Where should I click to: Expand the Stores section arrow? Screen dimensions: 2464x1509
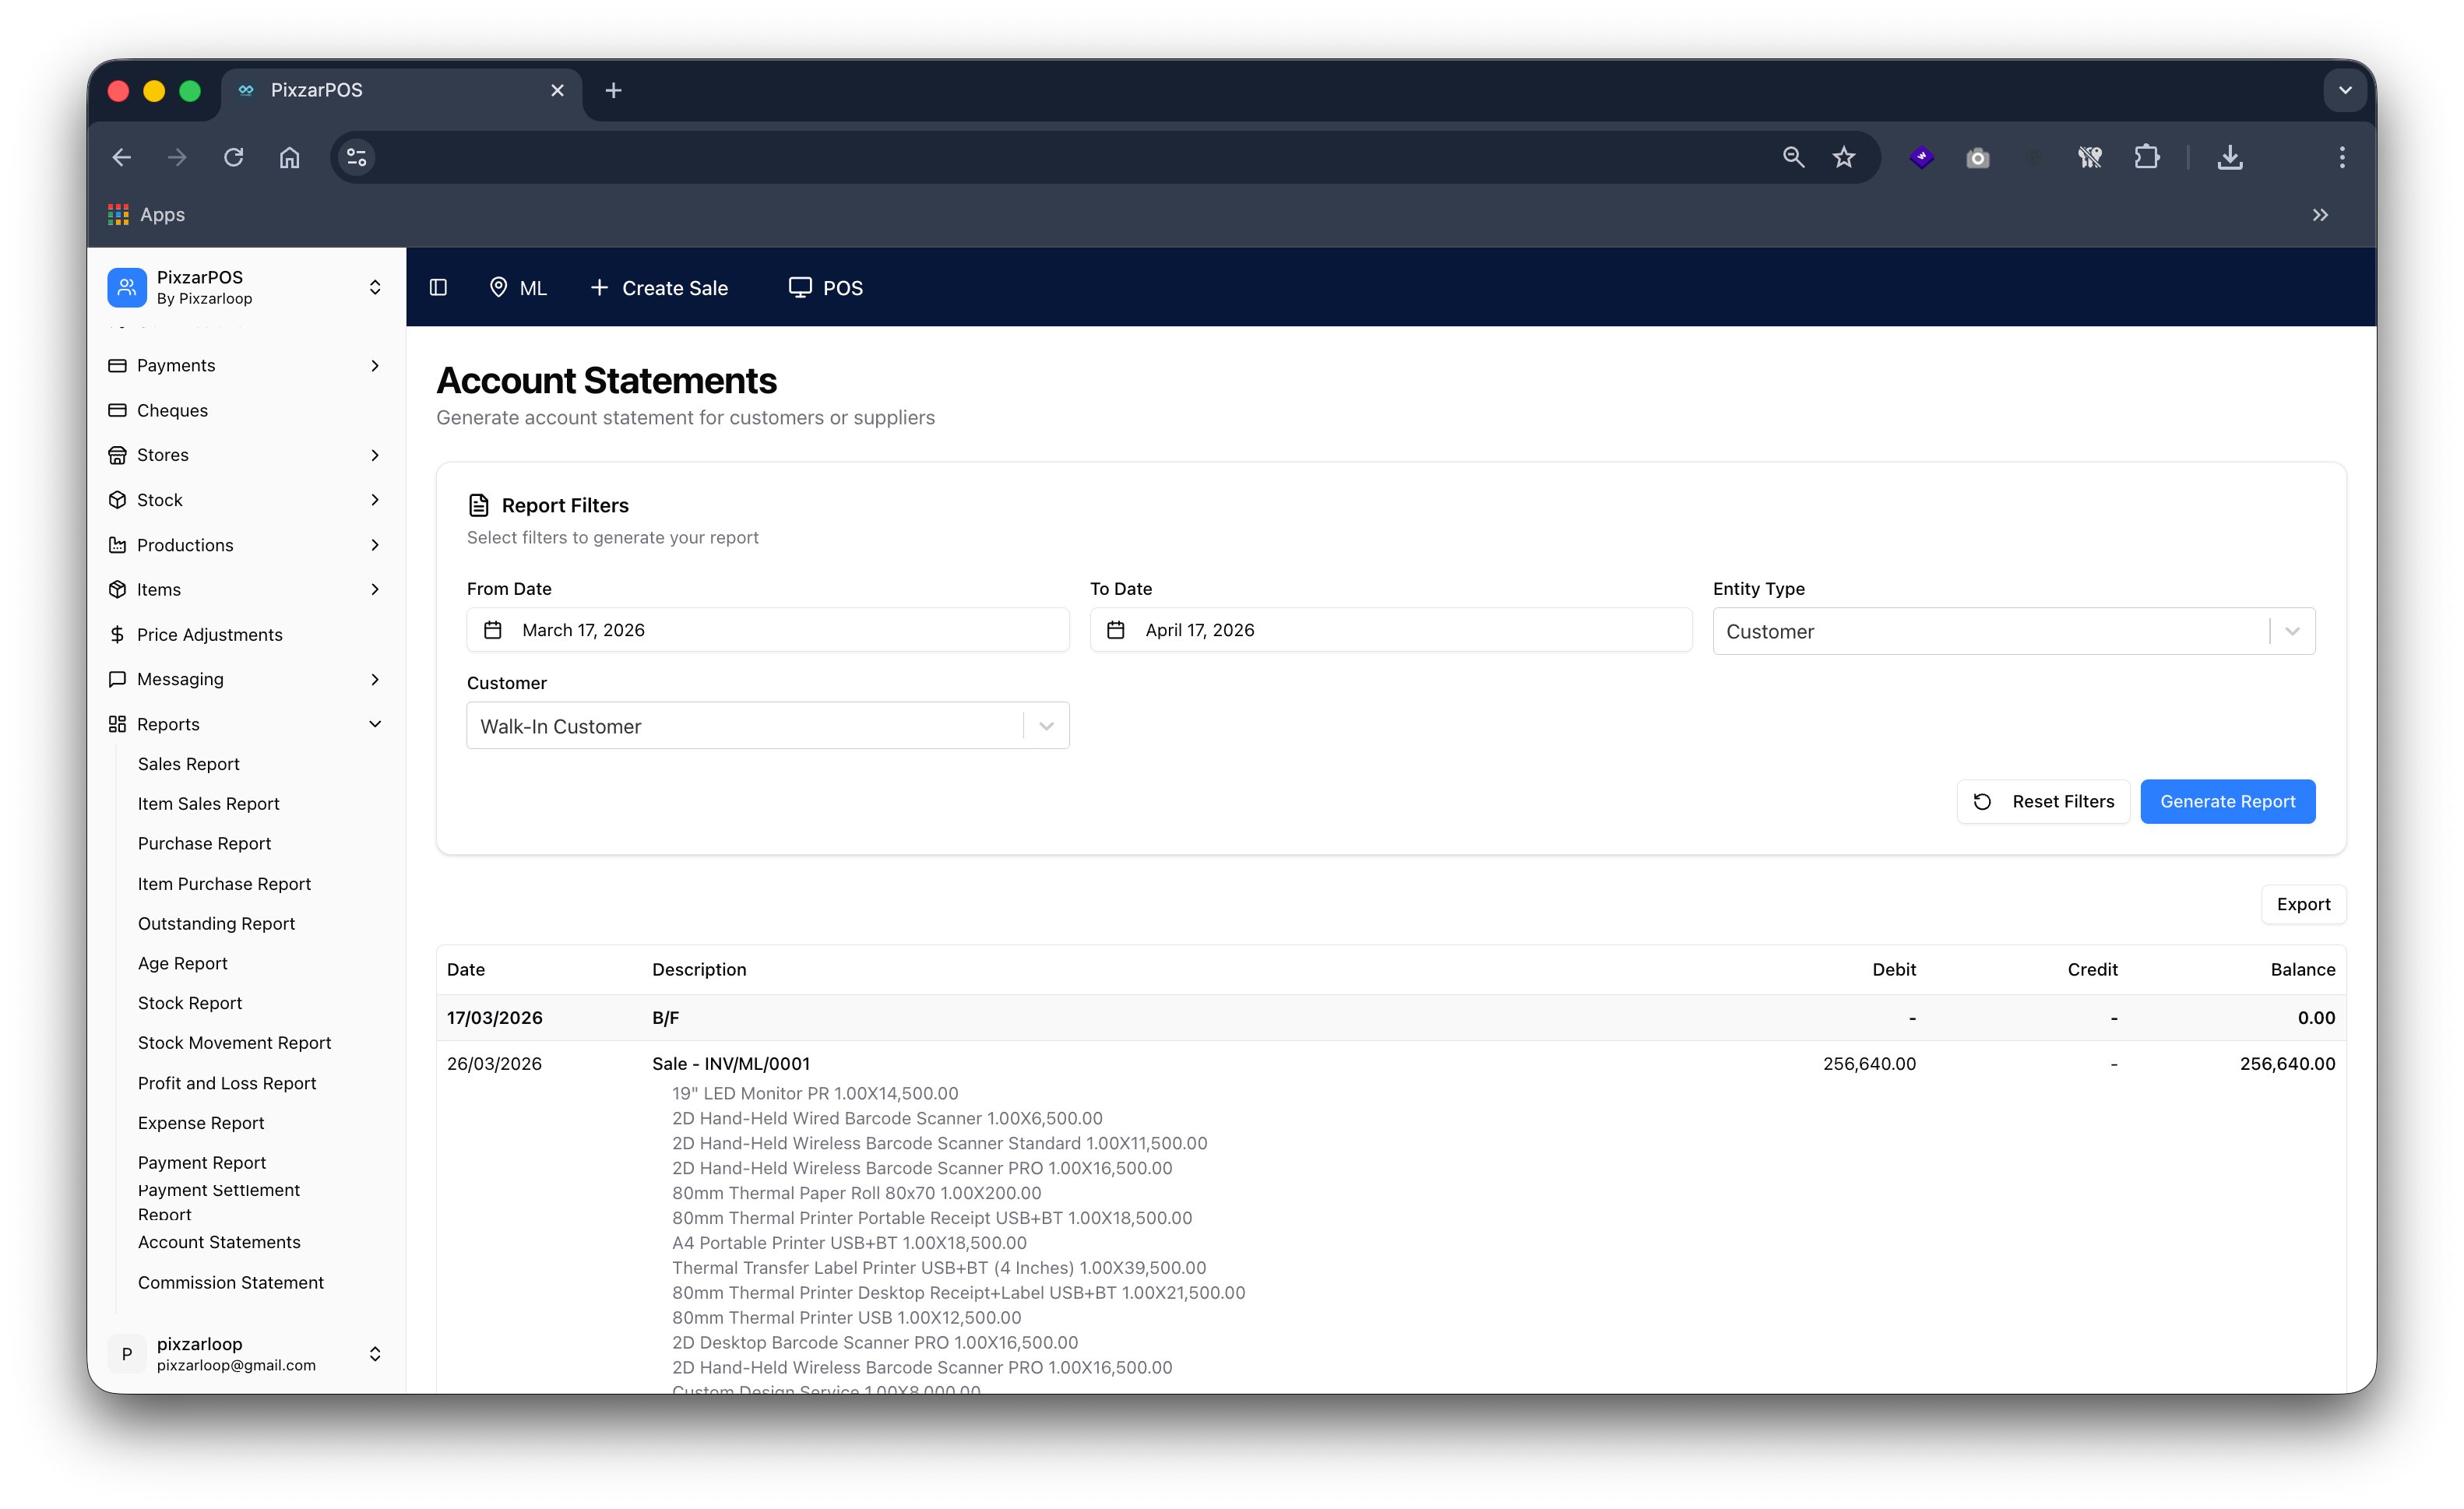(x=375, y=455)
